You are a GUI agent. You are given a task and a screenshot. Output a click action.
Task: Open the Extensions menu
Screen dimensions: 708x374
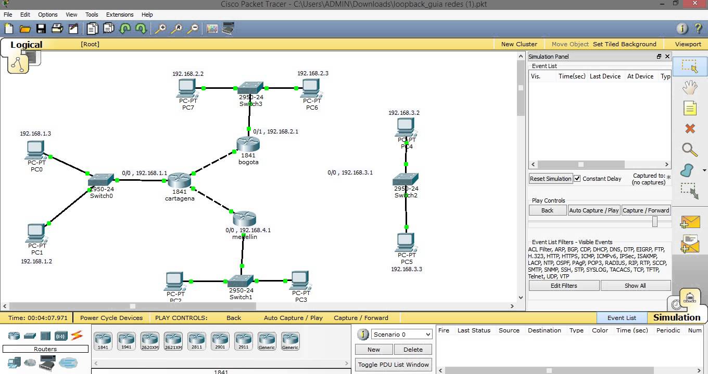click(120, 15)
